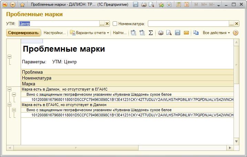Screen dimensions: 247x157
Task: Expand all report groups icon
Action: (133, 33)
